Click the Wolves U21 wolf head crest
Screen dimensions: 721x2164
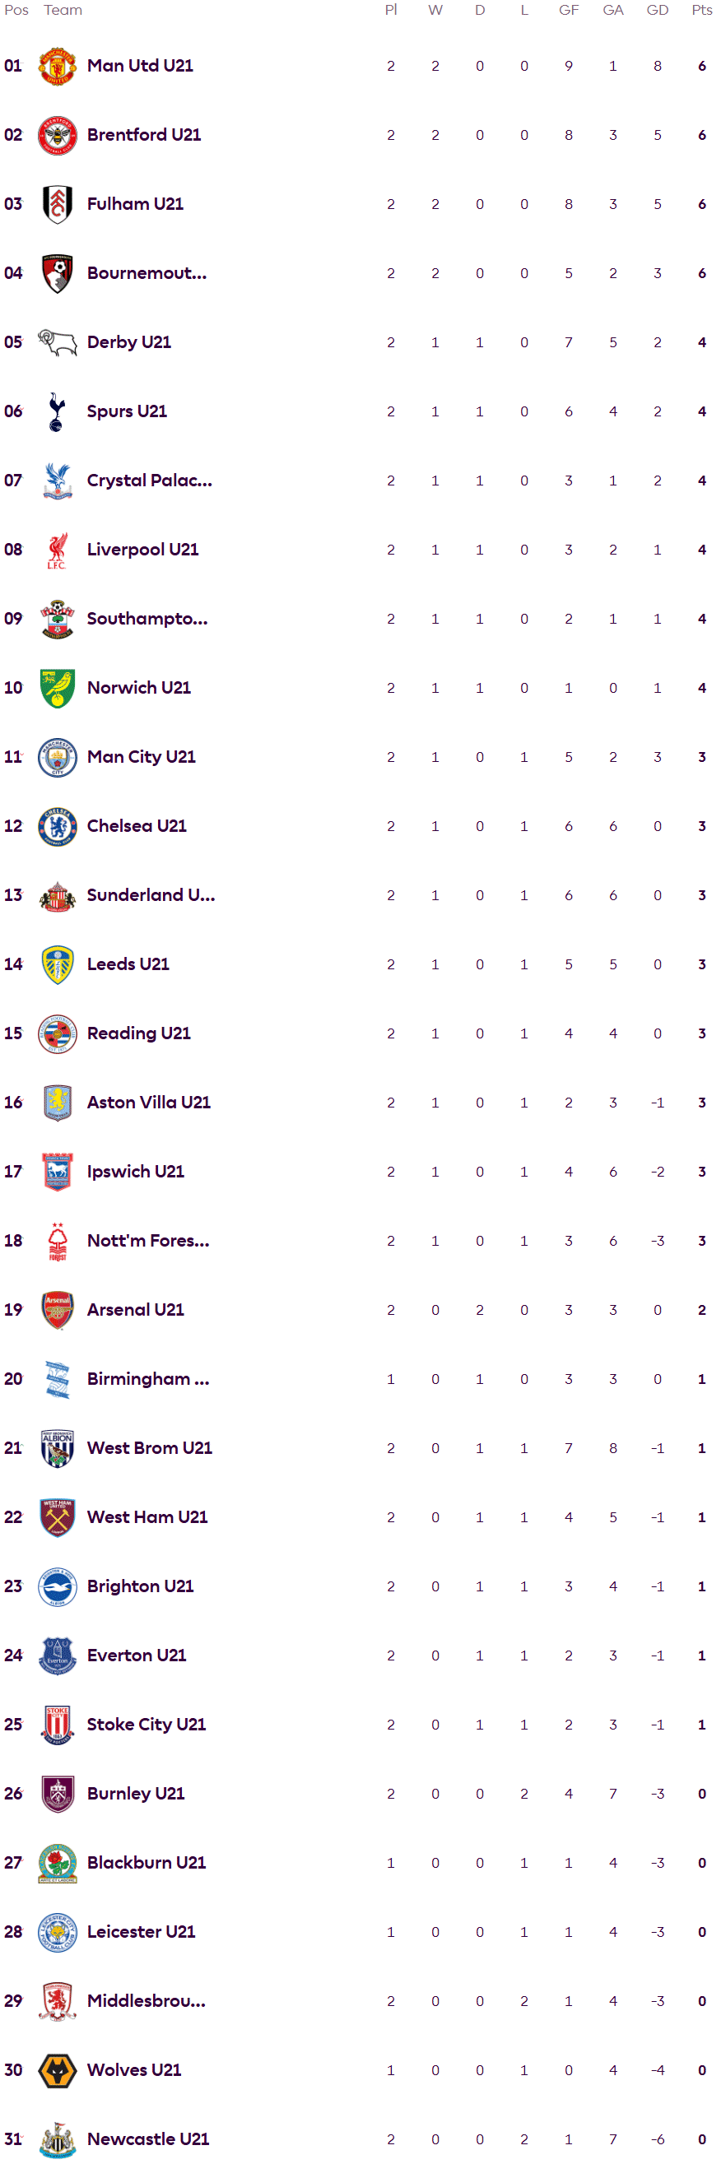[57, 2071]
